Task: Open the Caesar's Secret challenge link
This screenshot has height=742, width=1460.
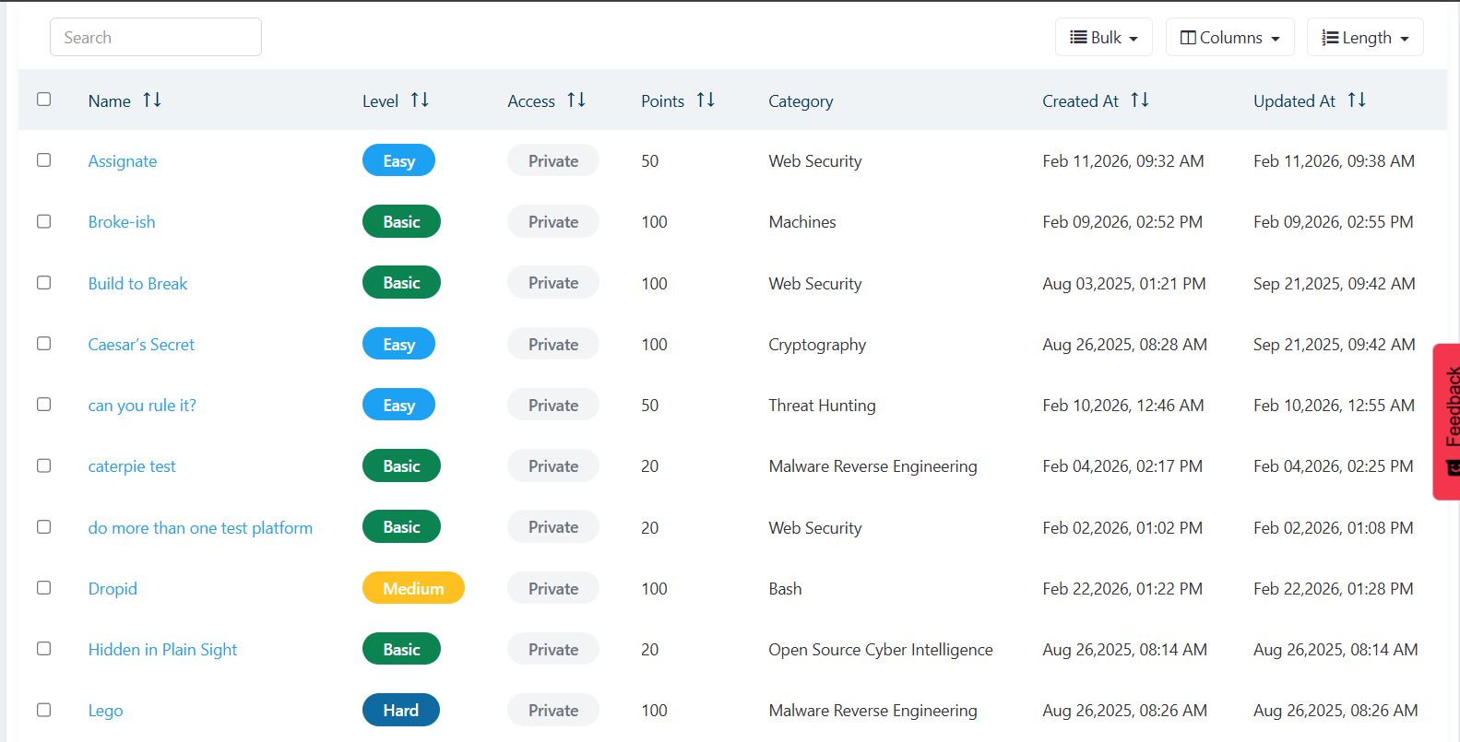Action: (141, 345)
